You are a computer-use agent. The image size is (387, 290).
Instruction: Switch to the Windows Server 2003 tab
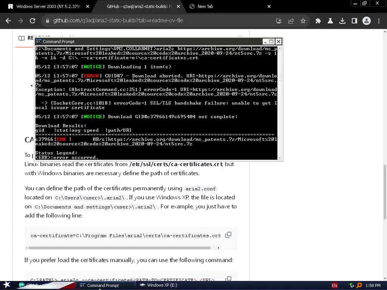(48, 6)
